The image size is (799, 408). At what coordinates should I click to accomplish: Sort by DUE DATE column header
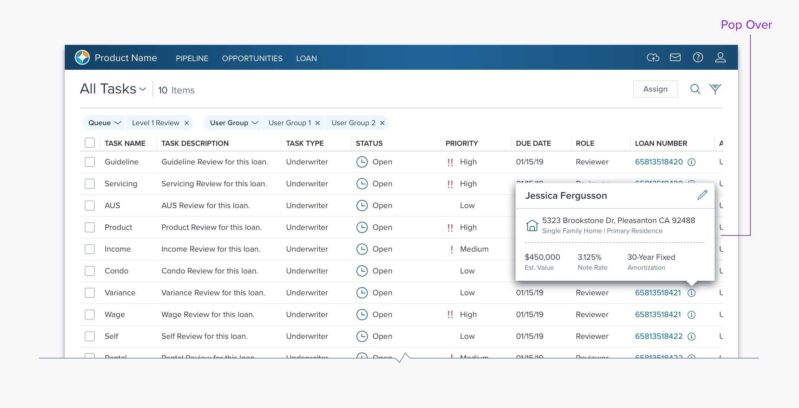point(533,143)
